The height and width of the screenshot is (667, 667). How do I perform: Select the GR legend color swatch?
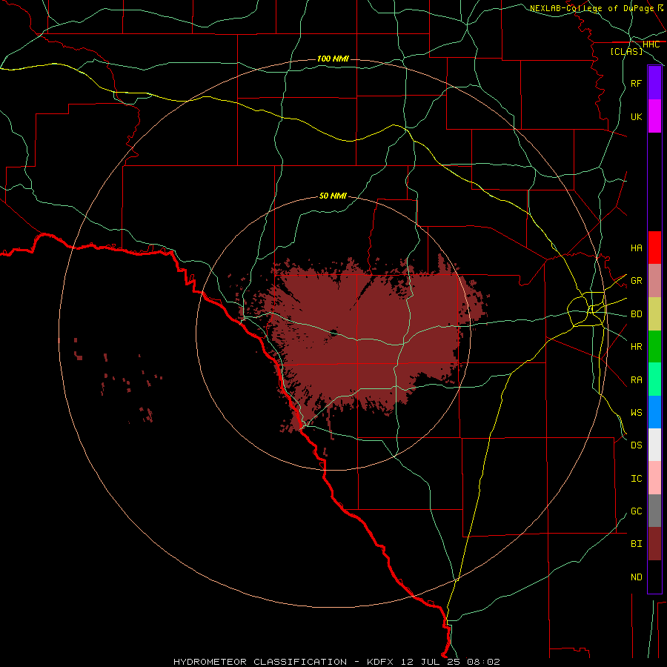[x=654, y=281]
